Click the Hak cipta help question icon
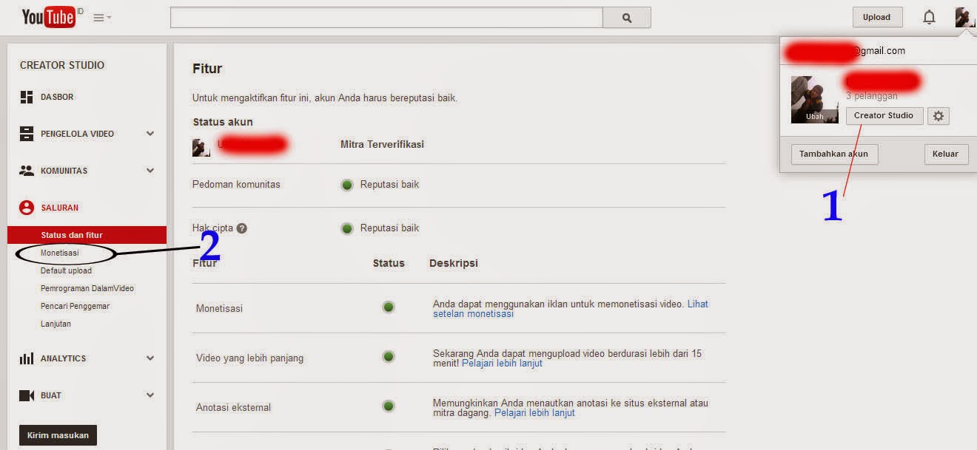The image size is (977, 450). coord(241,228)
